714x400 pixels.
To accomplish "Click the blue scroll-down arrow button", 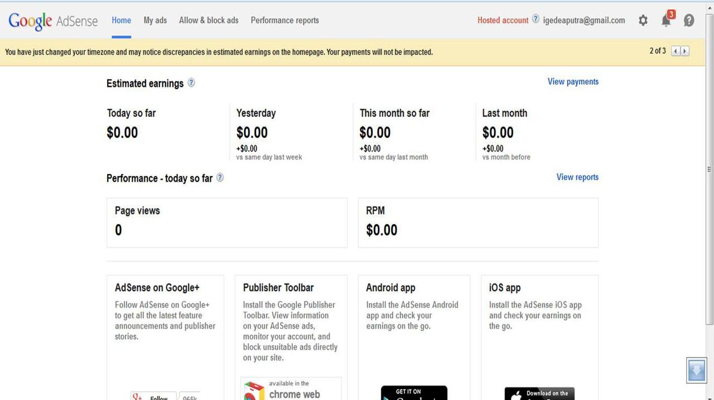I will [x=697, y=370].
